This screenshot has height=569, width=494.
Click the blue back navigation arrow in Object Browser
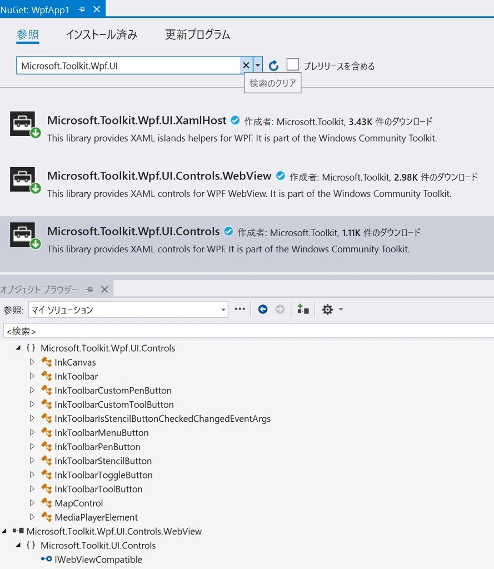[262, 309]
